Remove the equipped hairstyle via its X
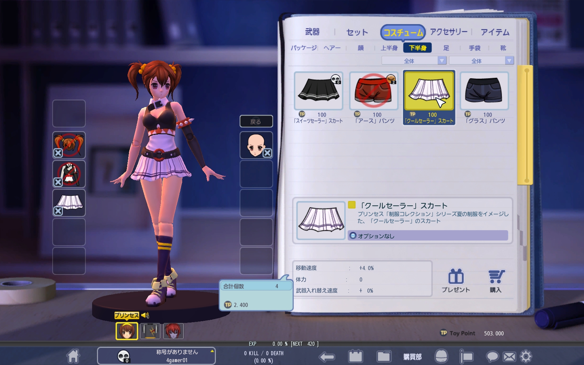Image resolution: width=584 pixels, height=365 pixels. pos(58,153)
